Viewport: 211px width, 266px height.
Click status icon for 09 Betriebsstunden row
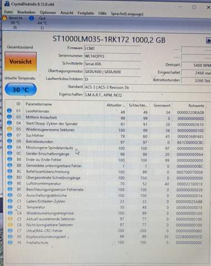coord(9,141)
